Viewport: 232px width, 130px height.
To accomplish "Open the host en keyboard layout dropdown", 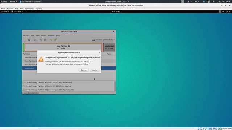I will (x=196, y=1).
